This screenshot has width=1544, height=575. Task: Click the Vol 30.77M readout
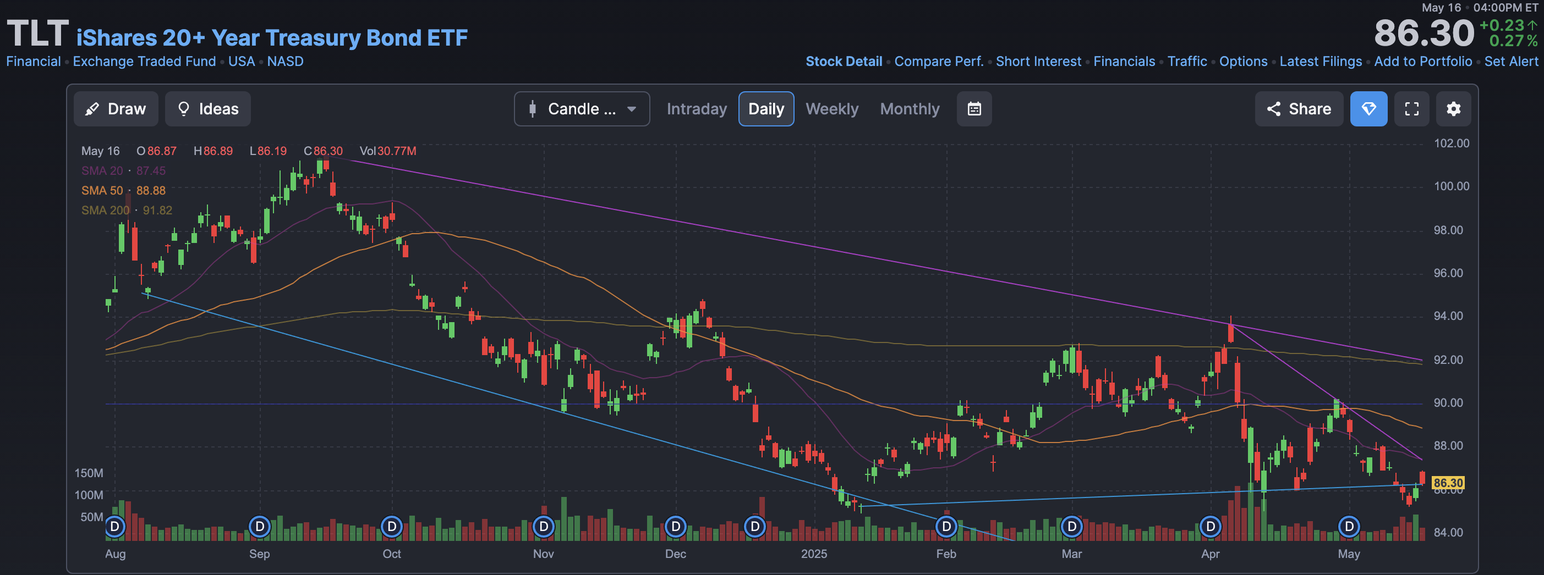pyautogui.click(x=388, y=151)
